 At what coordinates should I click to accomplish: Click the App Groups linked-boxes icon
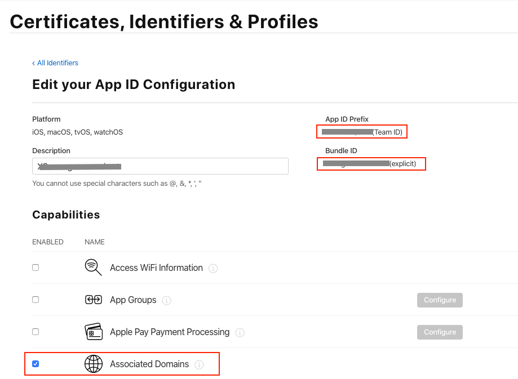point(93,300)
